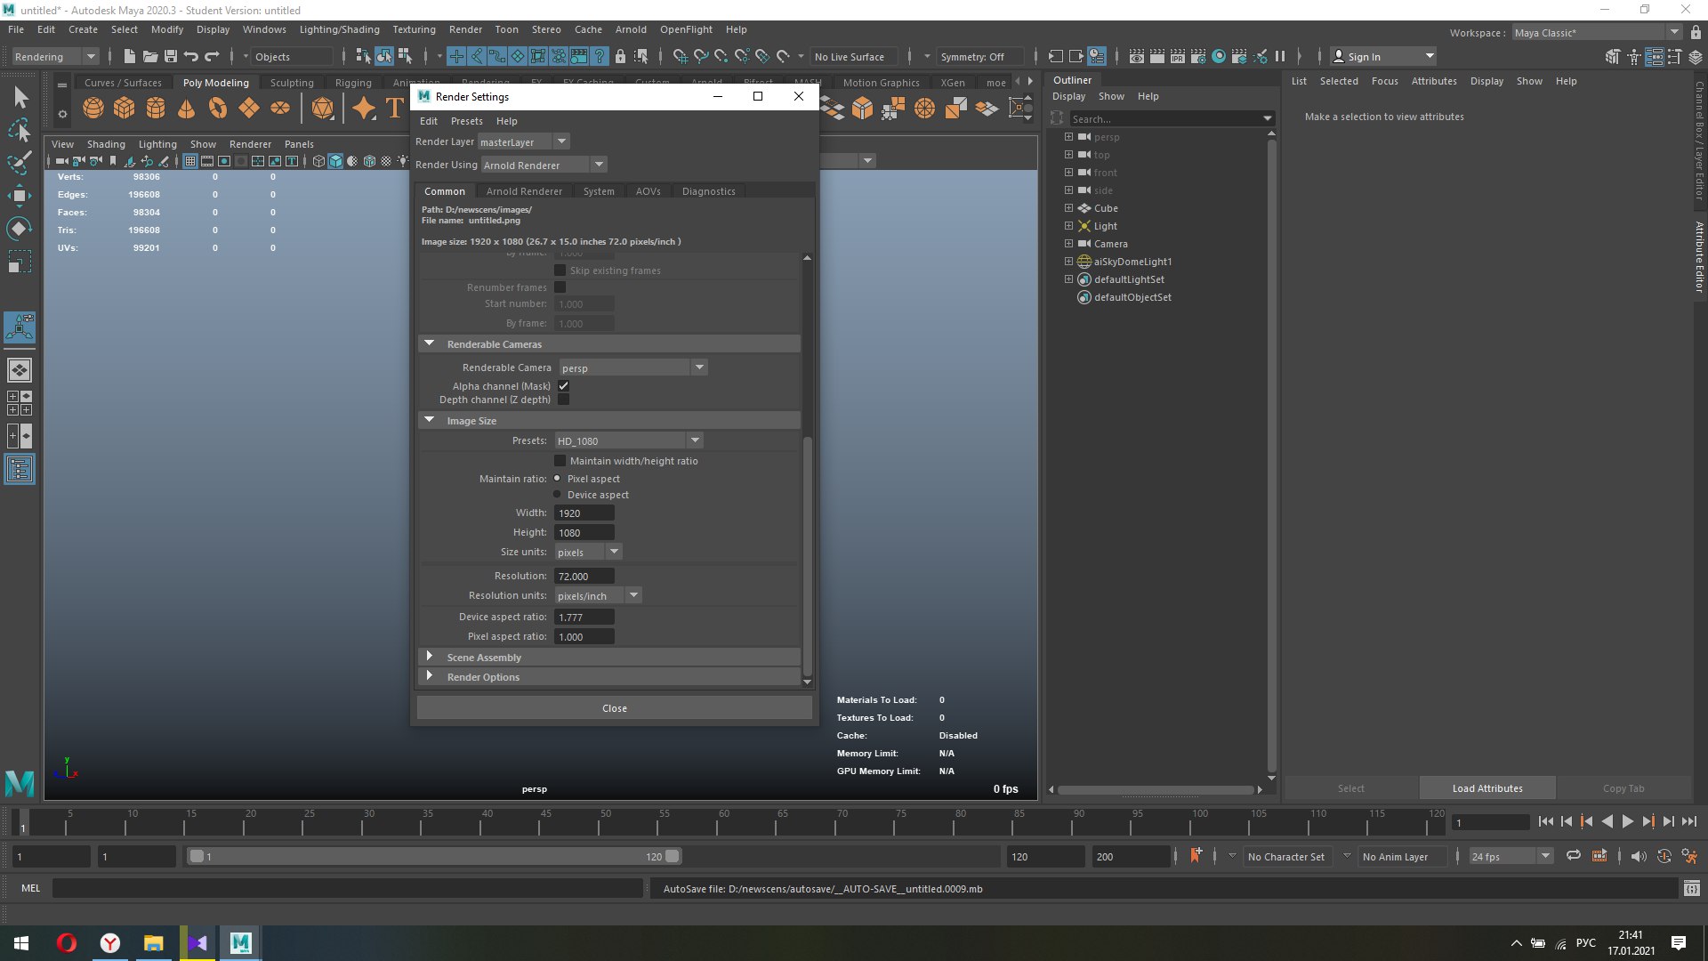Toggle Modeling Toolkit panel icon
This screenshot has width=1708, height=961.
coord(1613,56)
